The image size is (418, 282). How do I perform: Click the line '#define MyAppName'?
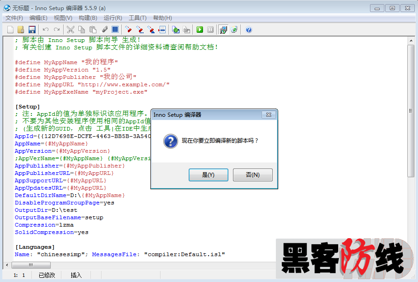tap(66, 62)
